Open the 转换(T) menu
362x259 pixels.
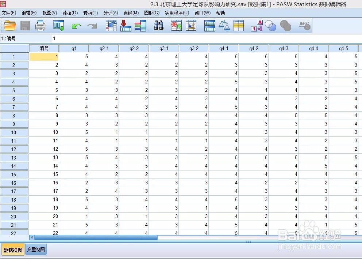(90, 13)
